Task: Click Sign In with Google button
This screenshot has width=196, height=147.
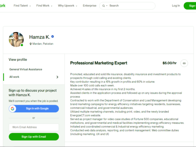Action: pos(34,109)
